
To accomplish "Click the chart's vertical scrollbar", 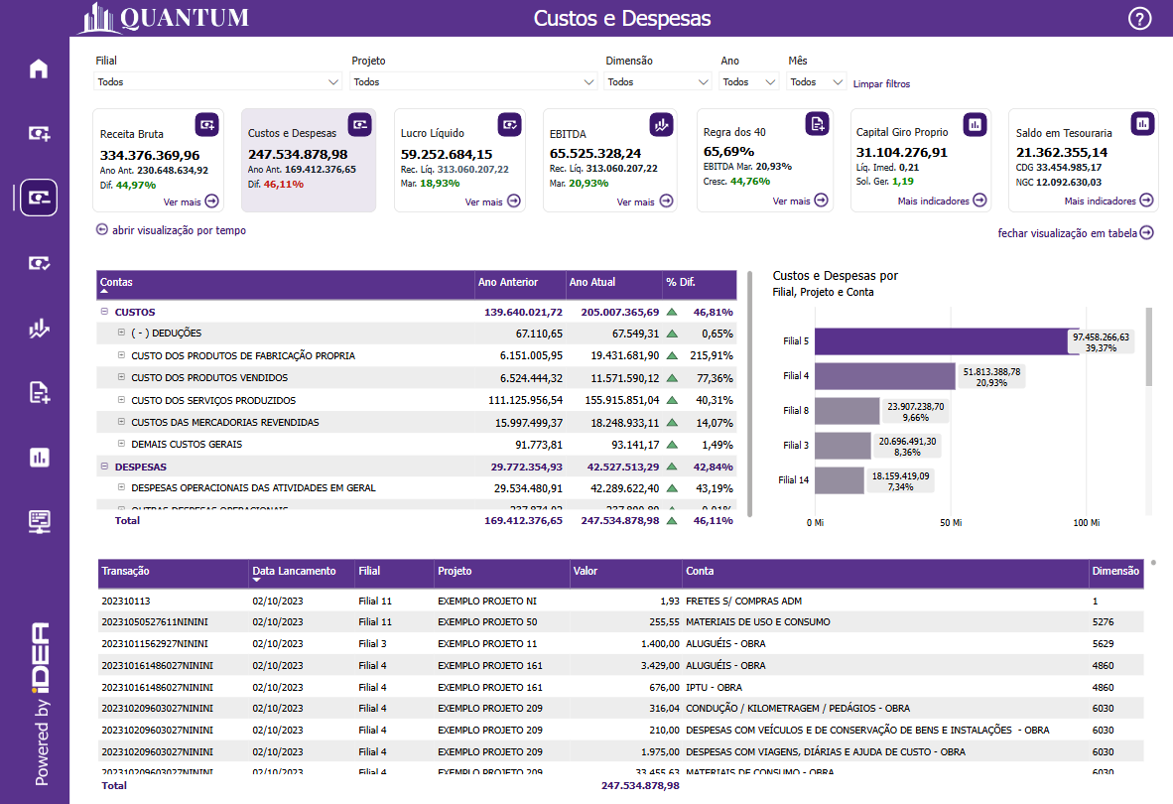I will [1149, 347].
